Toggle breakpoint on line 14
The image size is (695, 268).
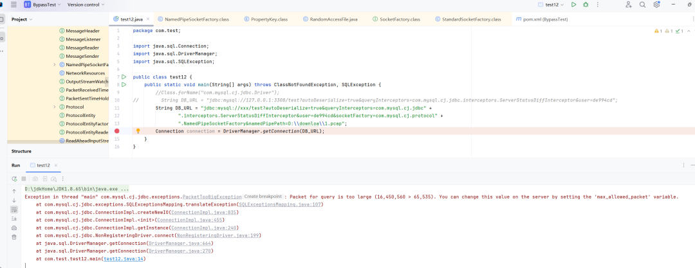(x=117, y=131)
